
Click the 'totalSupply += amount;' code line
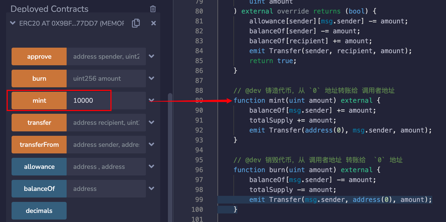tap(293, 120)
